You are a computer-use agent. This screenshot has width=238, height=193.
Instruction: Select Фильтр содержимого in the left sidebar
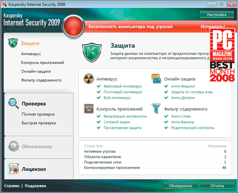tap(41, 80)
